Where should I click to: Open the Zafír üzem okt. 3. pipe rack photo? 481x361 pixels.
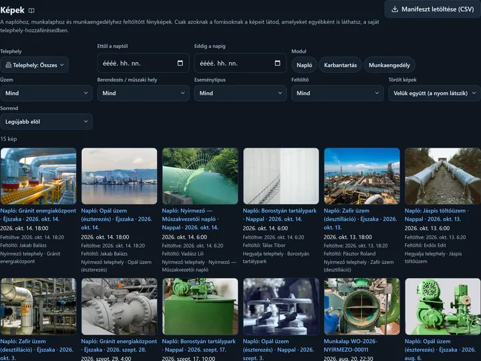tap(38, 306)
